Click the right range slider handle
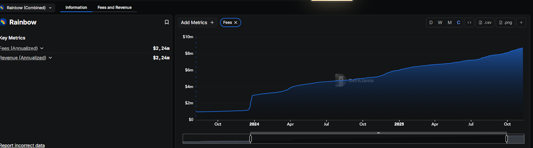 [507, 139]
